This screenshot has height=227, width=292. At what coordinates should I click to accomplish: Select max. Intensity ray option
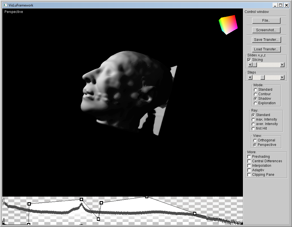tap(253, 119)
